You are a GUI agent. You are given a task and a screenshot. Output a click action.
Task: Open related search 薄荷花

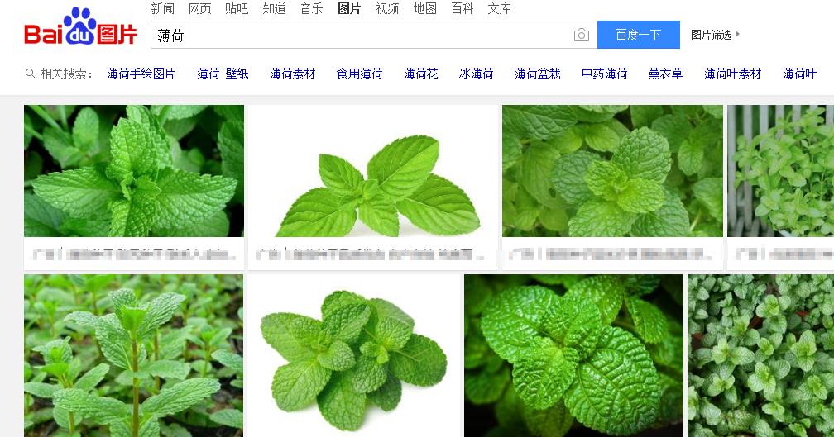pos(420,74)
